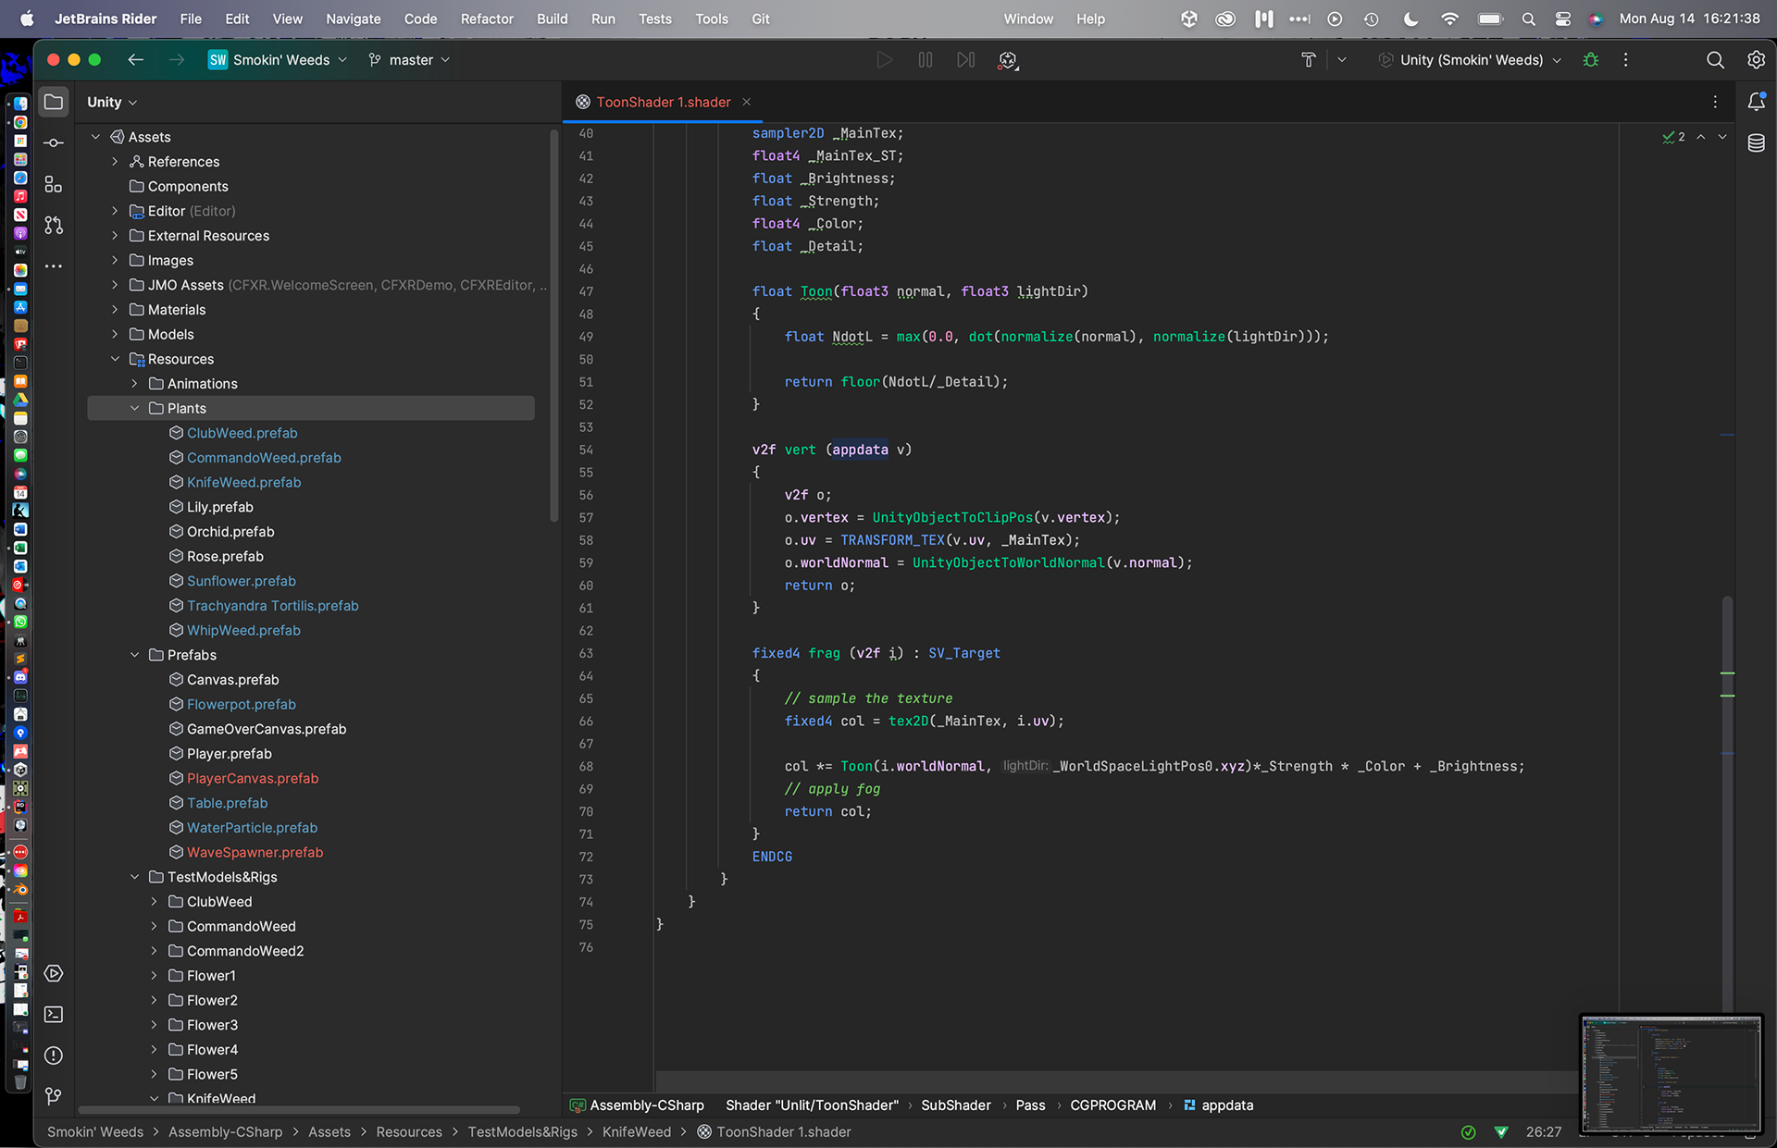
Task: Click the Attach to Unity process icon
Action: 1008,60
